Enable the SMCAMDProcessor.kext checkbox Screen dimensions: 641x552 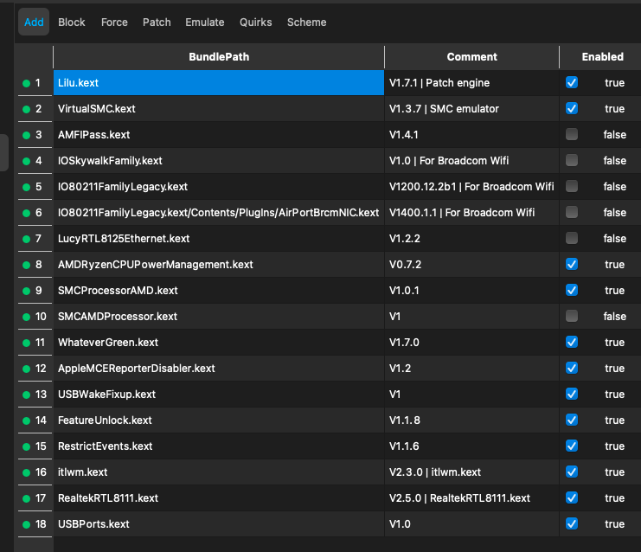(x=572, y=316)
